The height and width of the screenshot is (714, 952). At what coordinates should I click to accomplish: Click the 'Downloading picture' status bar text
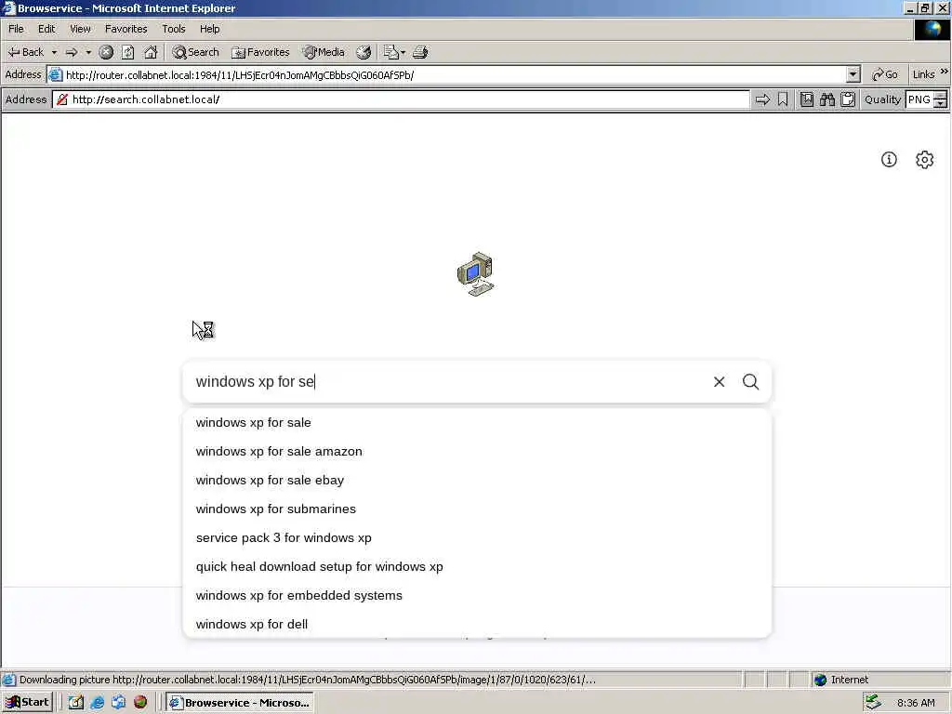tap(307, 680)
